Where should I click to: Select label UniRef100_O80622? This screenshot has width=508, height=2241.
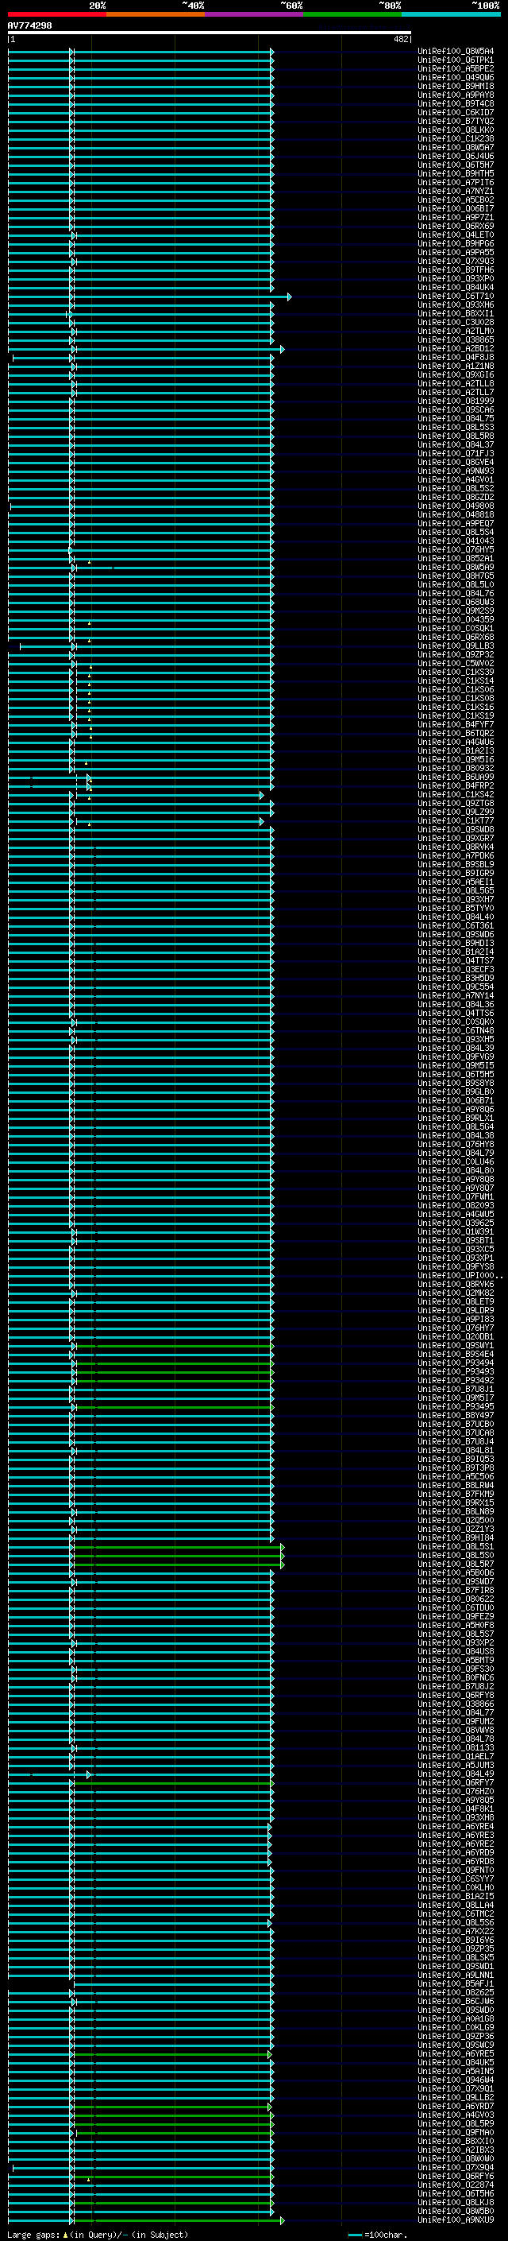[x=456, y=1599]
